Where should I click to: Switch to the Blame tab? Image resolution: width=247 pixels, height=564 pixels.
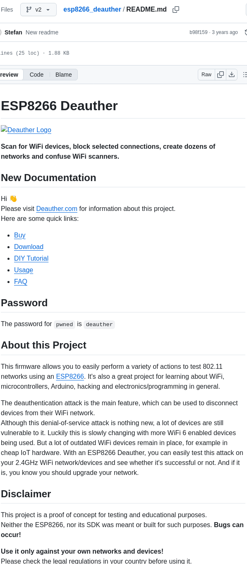point(63,75)
